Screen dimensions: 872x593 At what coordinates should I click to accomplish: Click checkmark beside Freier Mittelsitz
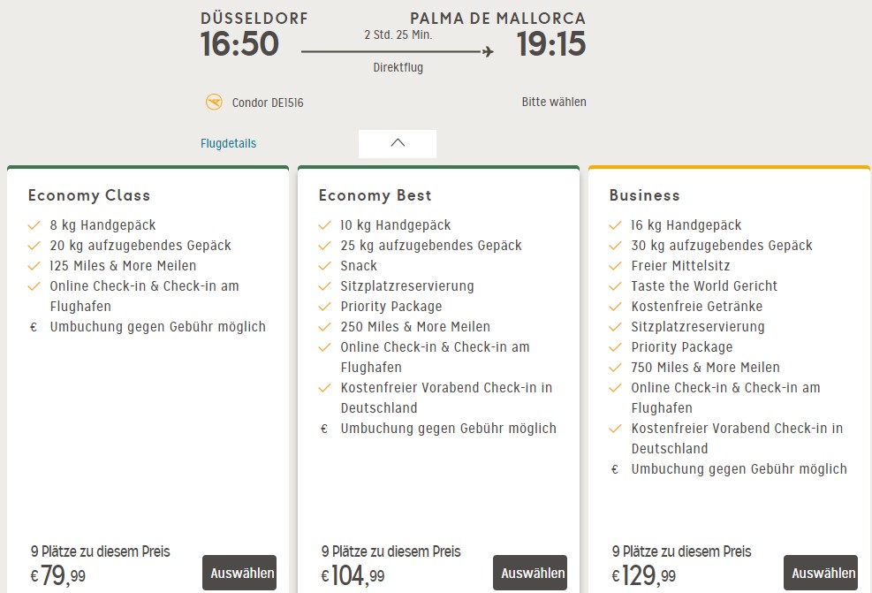click(616, 266)
